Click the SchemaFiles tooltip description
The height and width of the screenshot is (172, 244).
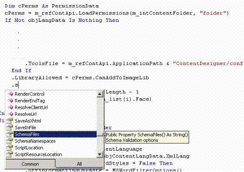tap(147, 137)
